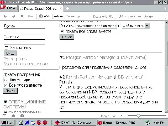The height and width of the screenshot is (126, 168).
Task: Click the main Поиск button
Action: [67, 37]
